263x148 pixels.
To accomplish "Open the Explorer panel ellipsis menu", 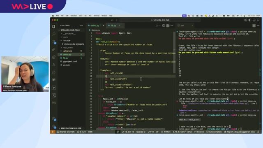I will pyautogui.click(x=81, y=25).
